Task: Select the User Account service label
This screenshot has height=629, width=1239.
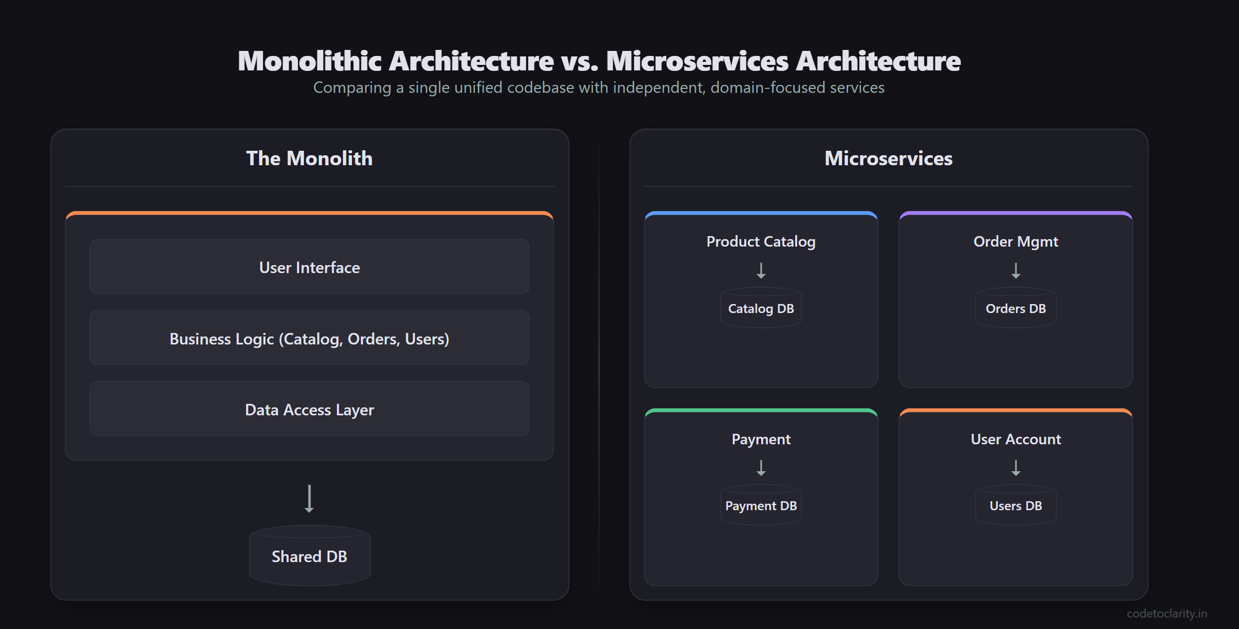Action: pos(1016,439)
